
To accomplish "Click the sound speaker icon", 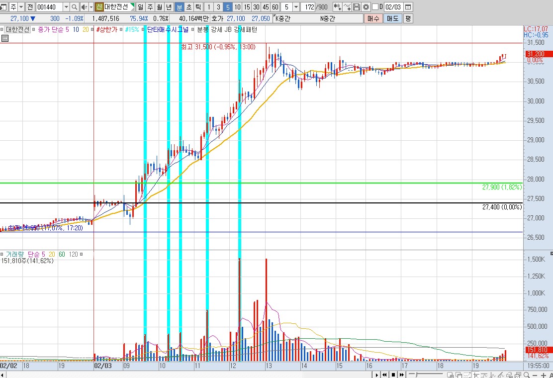I will [84, 6].
